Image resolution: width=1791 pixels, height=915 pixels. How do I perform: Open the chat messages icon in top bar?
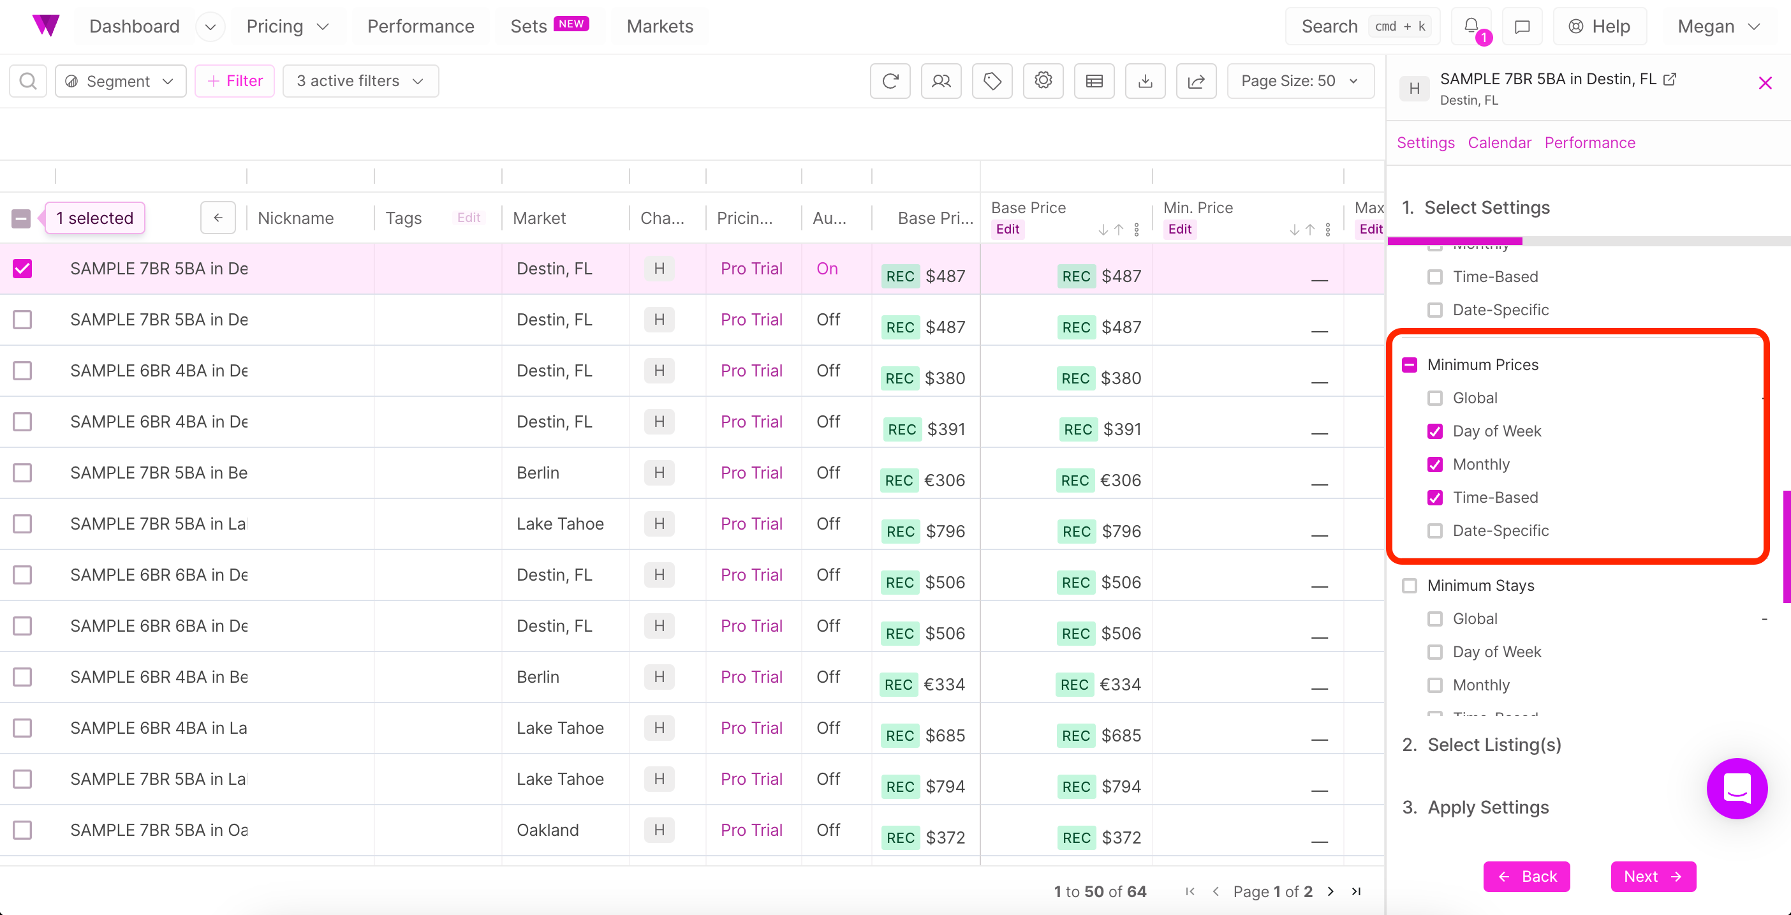(1522, 26)
